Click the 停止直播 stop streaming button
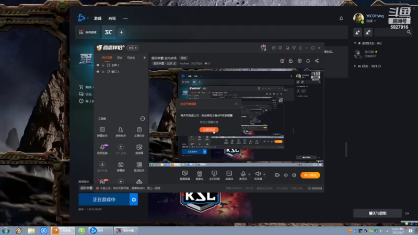 pos(310,175)
